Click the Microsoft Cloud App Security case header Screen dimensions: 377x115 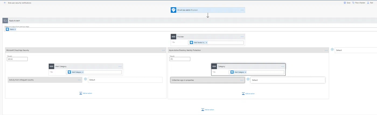click(86, 50)
